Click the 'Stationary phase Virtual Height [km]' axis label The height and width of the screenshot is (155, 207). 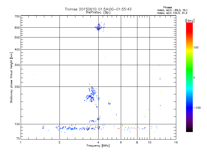point(11,78)
